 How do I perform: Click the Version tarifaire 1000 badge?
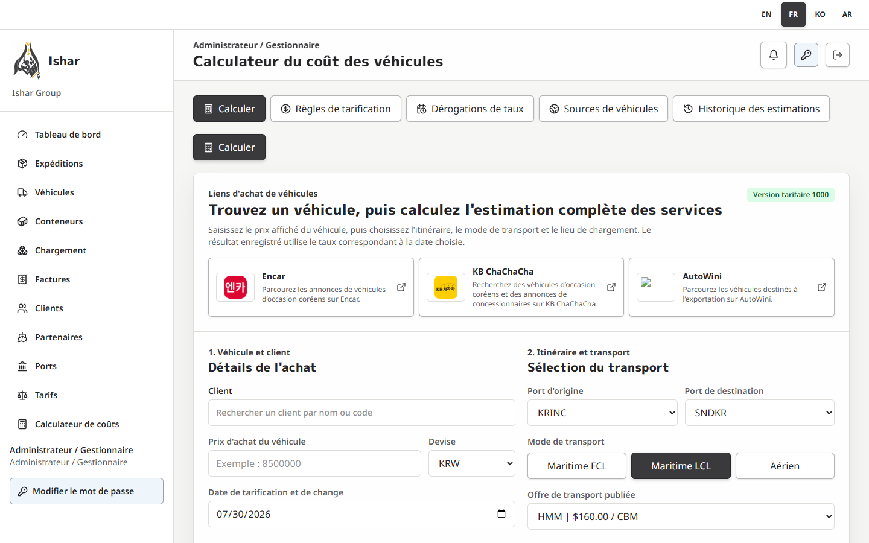coord(791,195)
